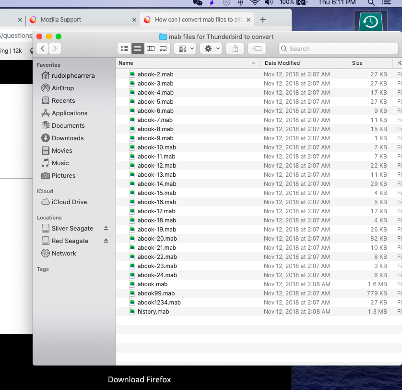Eject the Silver Seagate drive

[x=106, y=229]
